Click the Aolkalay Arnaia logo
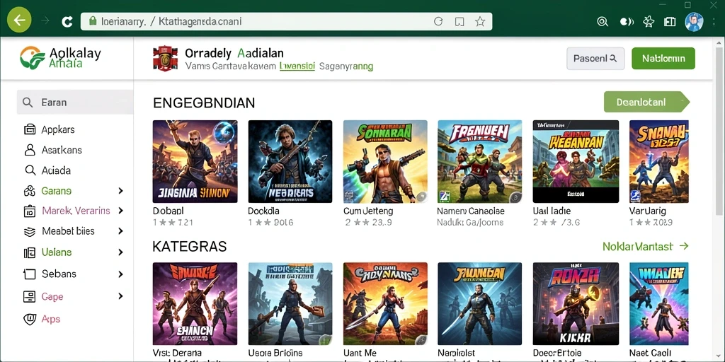This screenshot has height=362, width=725. (x=60, y=58)
